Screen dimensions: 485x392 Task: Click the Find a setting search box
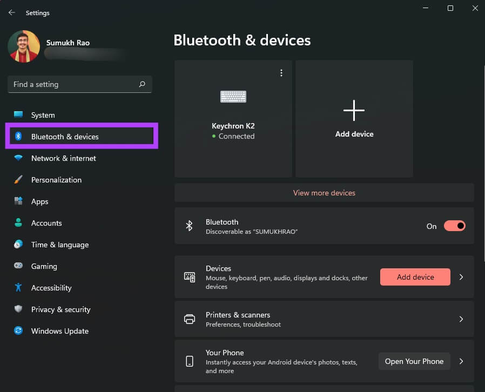(80, 84)
